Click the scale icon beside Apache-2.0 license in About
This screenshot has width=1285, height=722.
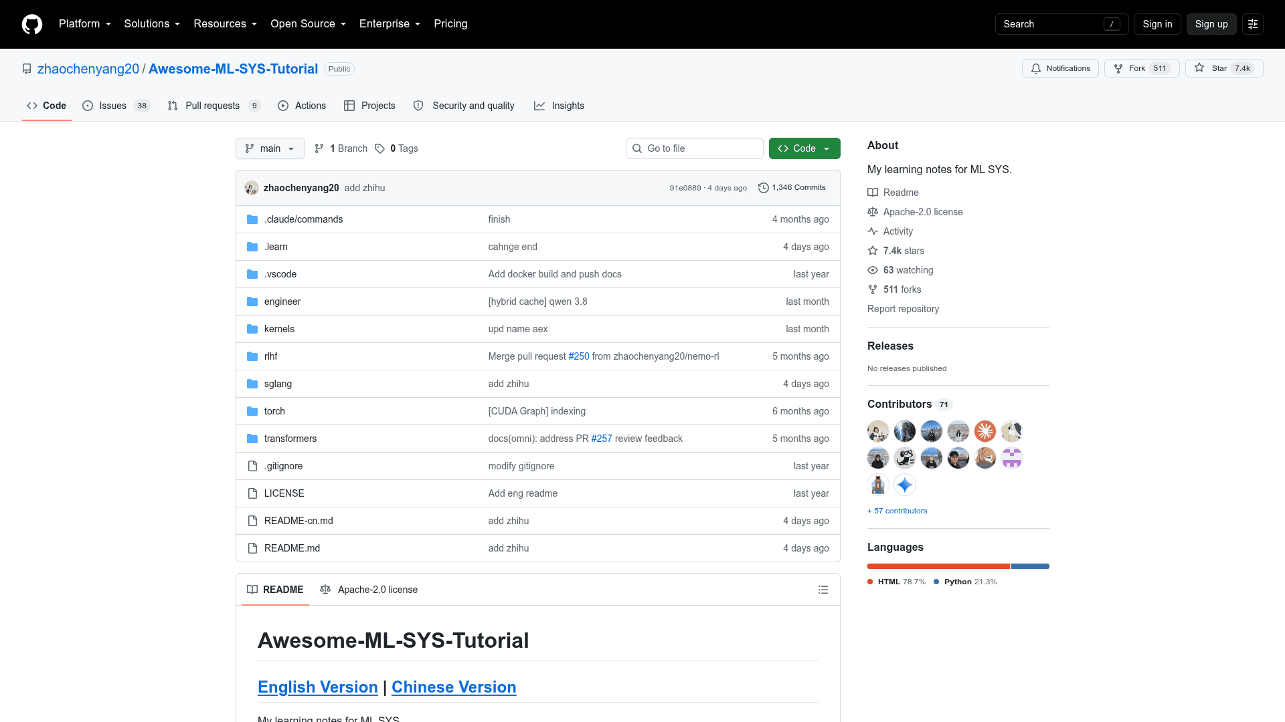(873, 212)
